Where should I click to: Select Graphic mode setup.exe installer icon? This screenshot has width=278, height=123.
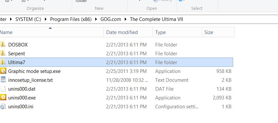(3, 71)
